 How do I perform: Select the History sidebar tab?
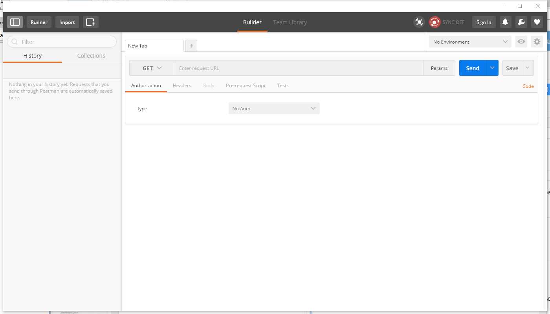tap(33, 56)
